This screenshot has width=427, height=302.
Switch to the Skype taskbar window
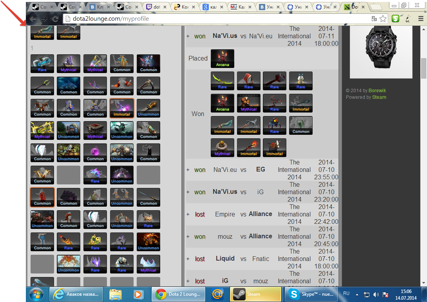(x=311, y=294)
